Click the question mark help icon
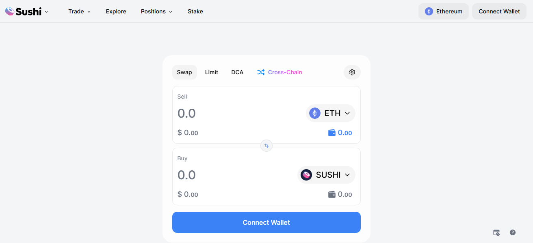 [513, 232]
